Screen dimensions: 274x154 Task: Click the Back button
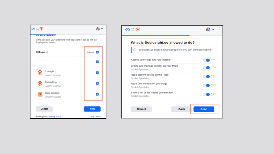pos(182,109)
